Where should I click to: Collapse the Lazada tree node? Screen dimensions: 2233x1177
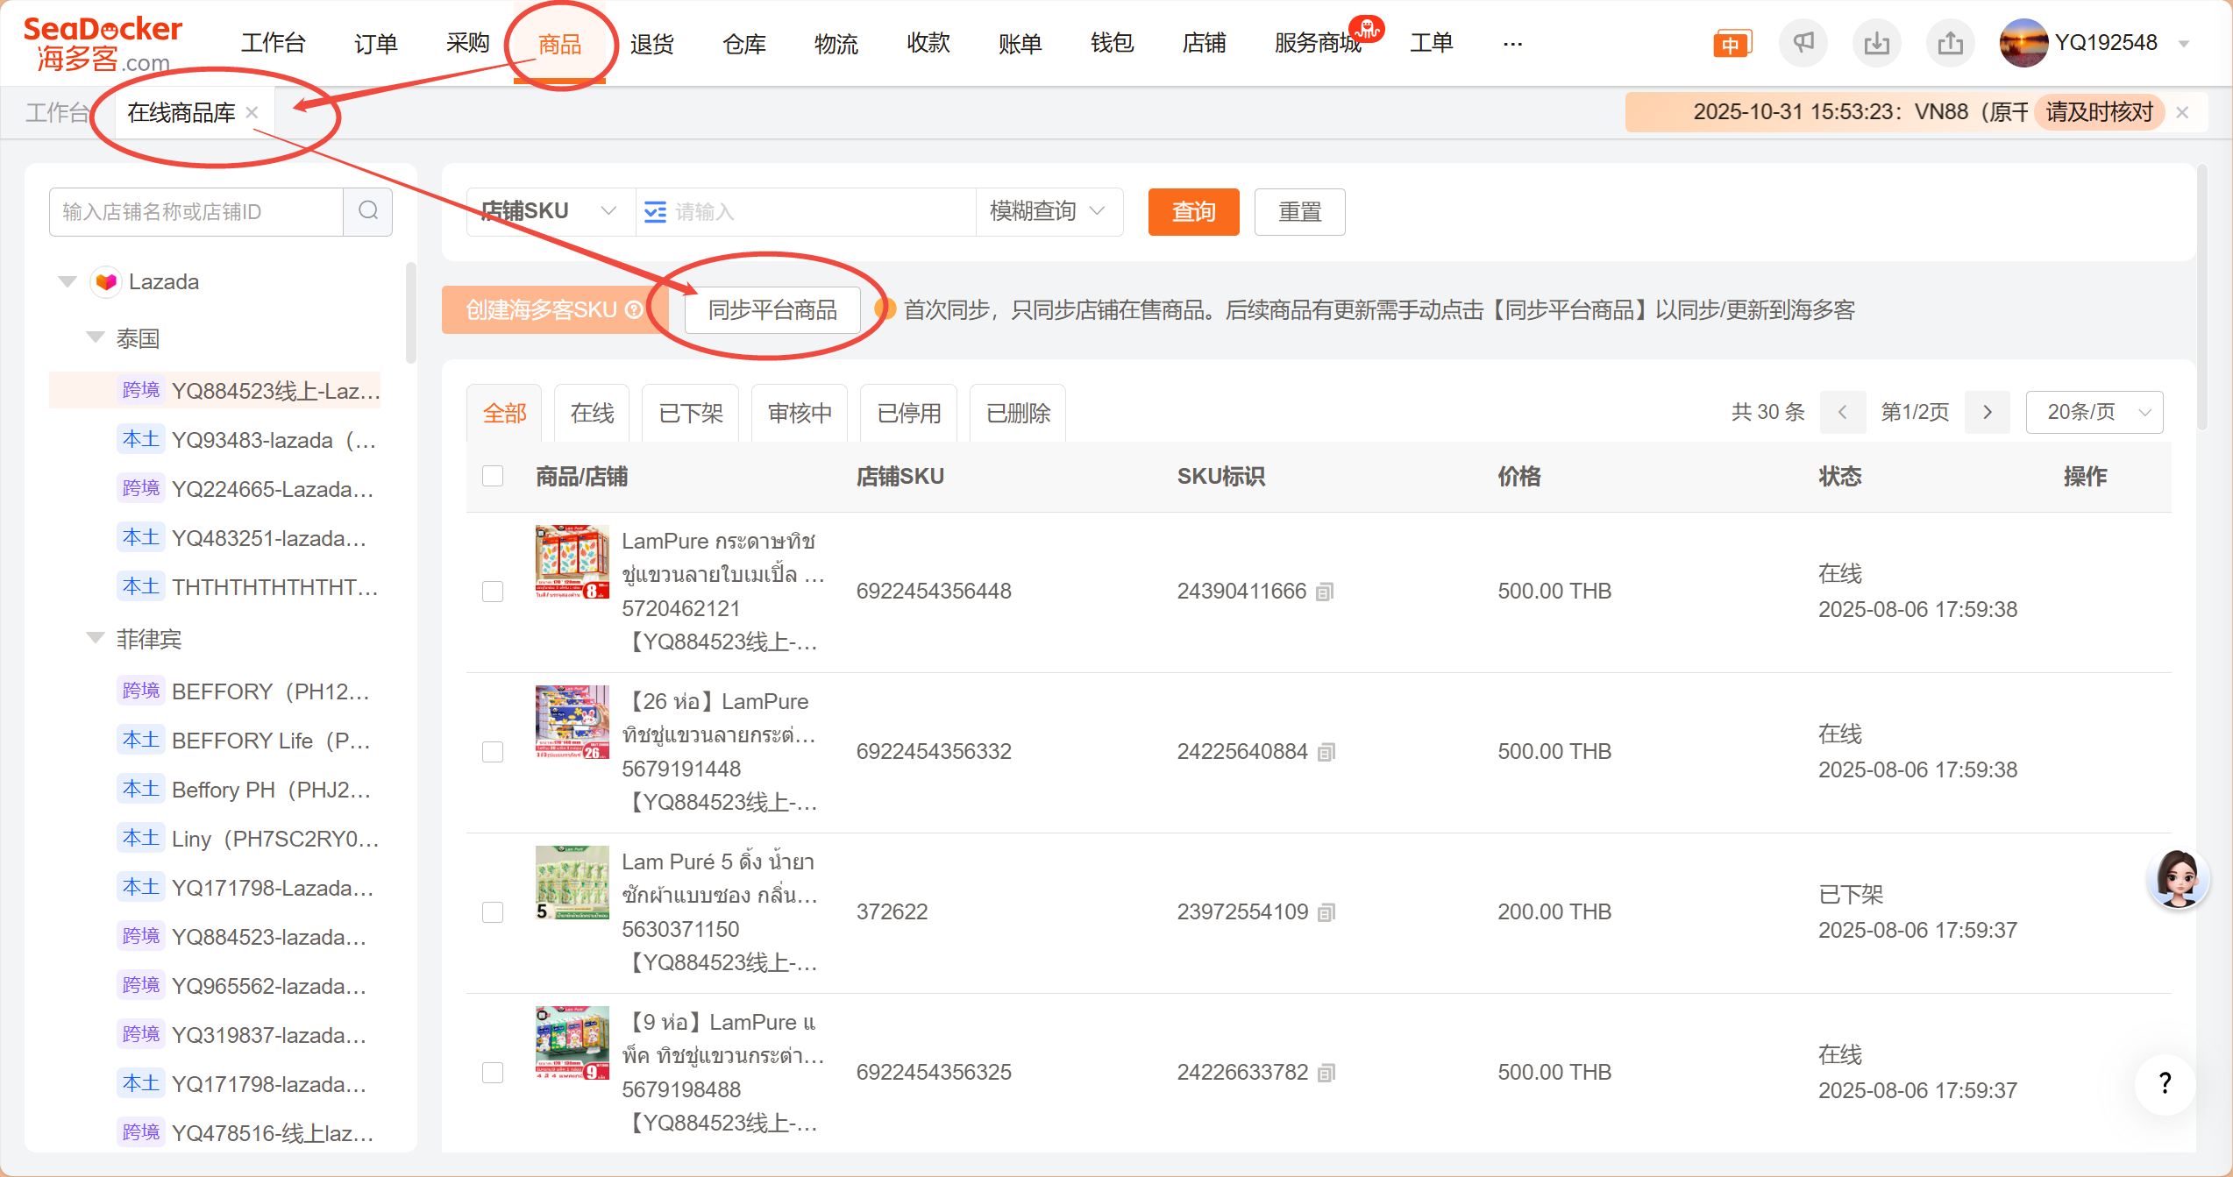[68, 281]
